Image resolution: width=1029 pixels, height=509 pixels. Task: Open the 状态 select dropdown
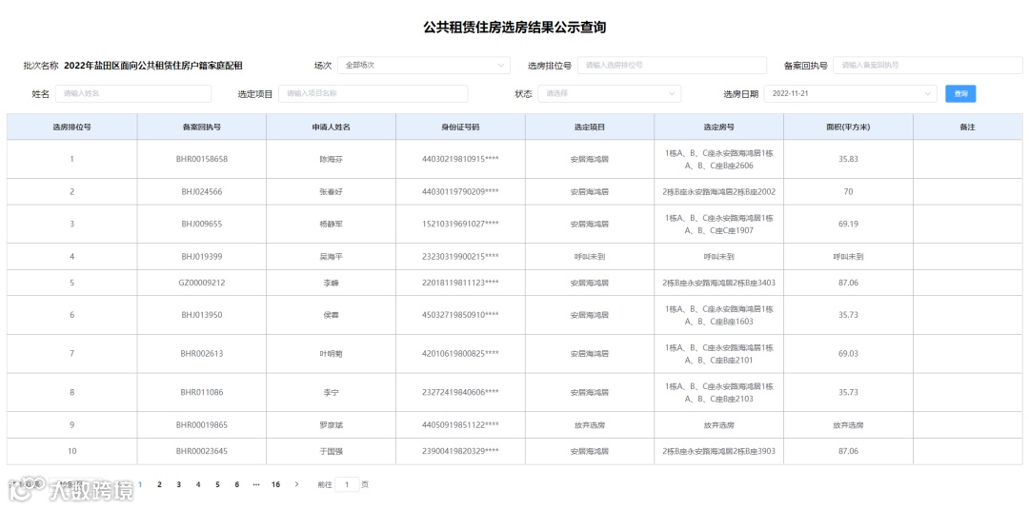coord(609,93)
